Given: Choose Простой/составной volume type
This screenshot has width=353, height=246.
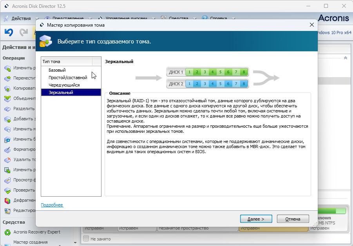Looking at the screenshot, I should (68, 78).
